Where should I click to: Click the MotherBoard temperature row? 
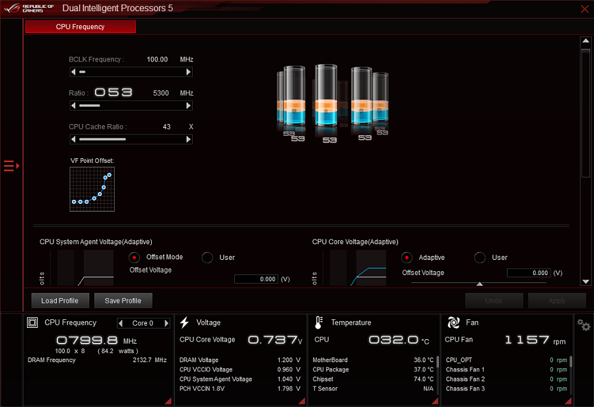(x=373, y=360)
